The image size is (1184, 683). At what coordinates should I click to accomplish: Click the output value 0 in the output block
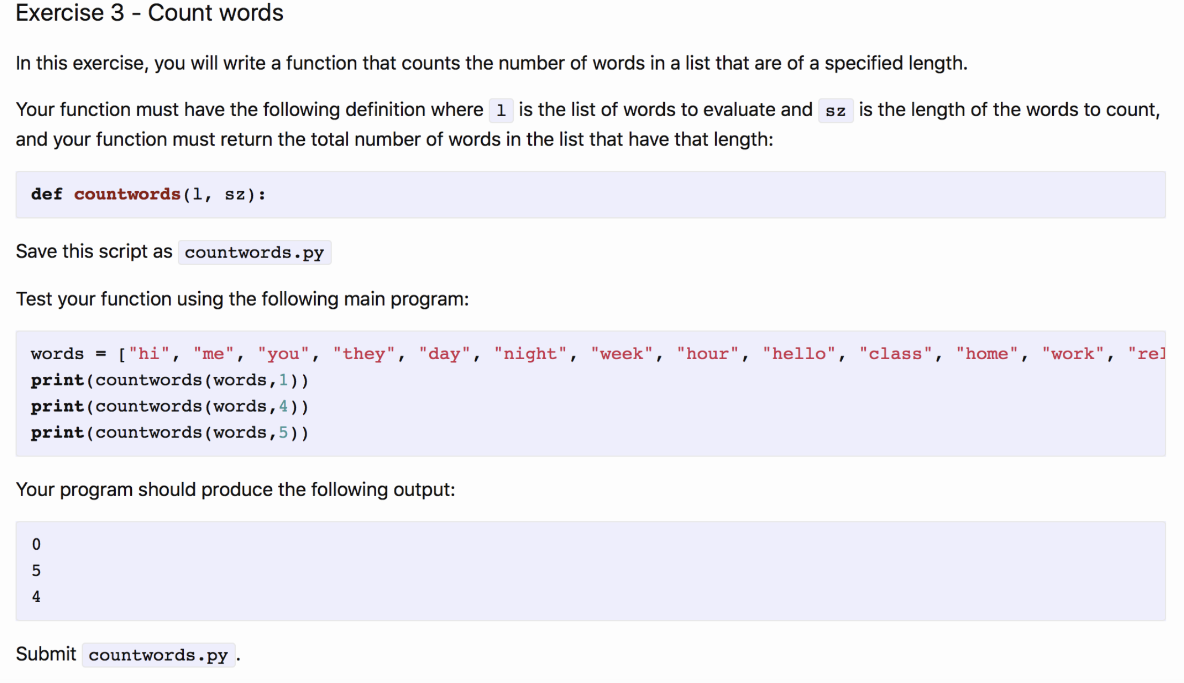[x=36, y=544]
